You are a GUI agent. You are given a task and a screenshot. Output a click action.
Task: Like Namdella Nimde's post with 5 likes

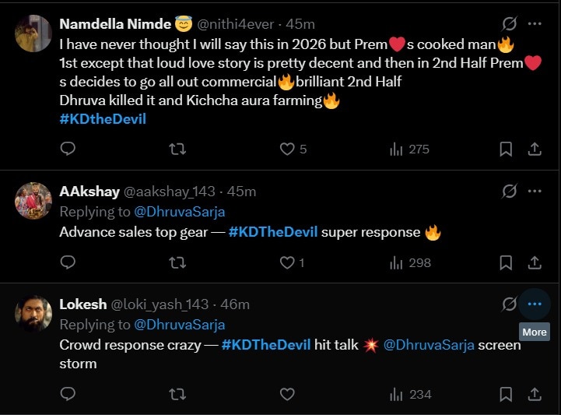(287, 149)
